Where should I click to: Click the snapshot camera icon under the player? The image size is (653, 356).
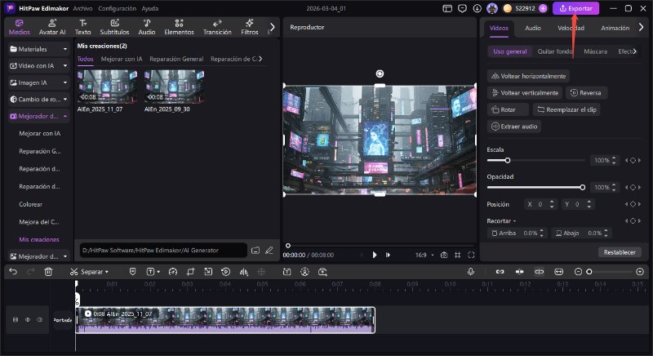click(x=443, y=255)
